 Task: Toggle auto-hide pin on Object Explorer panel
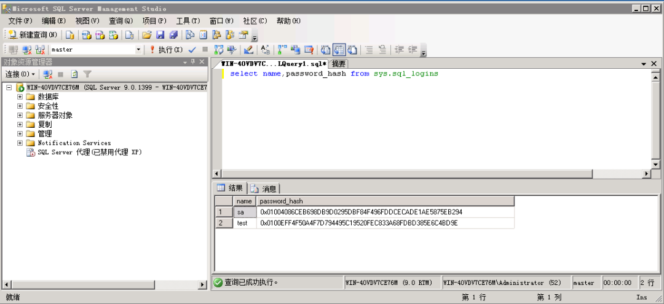(x=192, y=62)
